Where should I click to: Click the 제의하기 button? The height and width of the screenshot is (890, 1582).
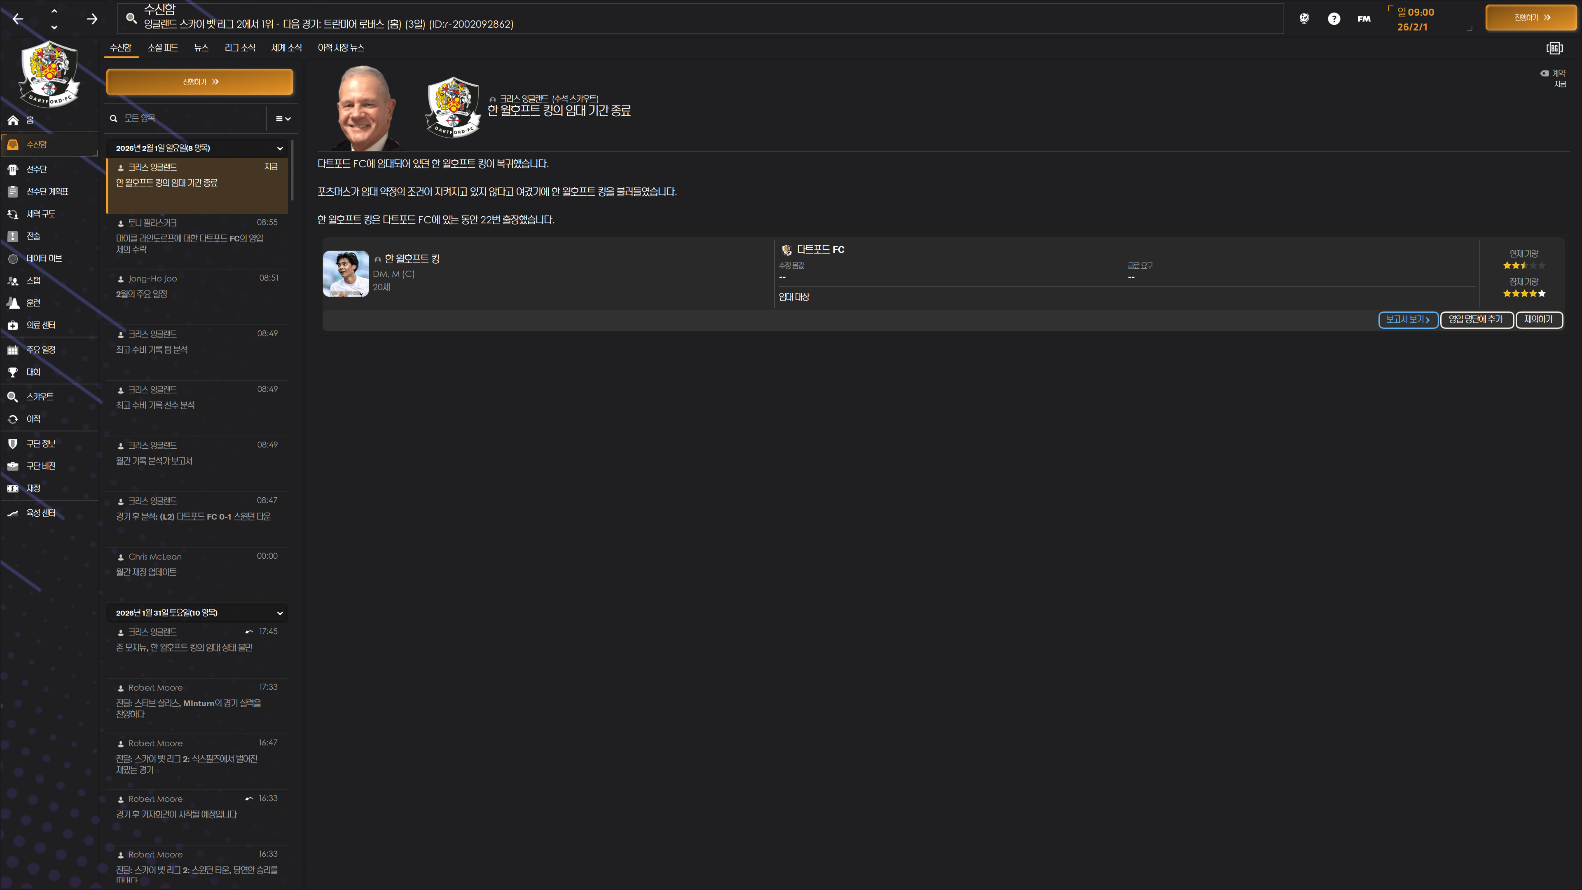pos(1538,319)
